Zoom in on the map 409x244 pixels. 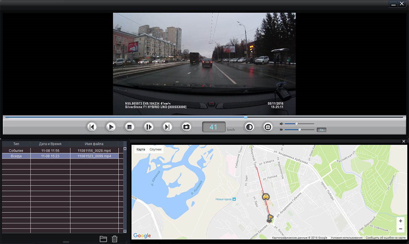(x=400, y=221)
